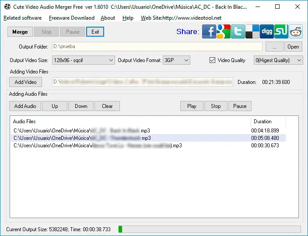Viewport: 308px width, 236px height.
Task: Click the merge progress bar
Action: (210, 229)
